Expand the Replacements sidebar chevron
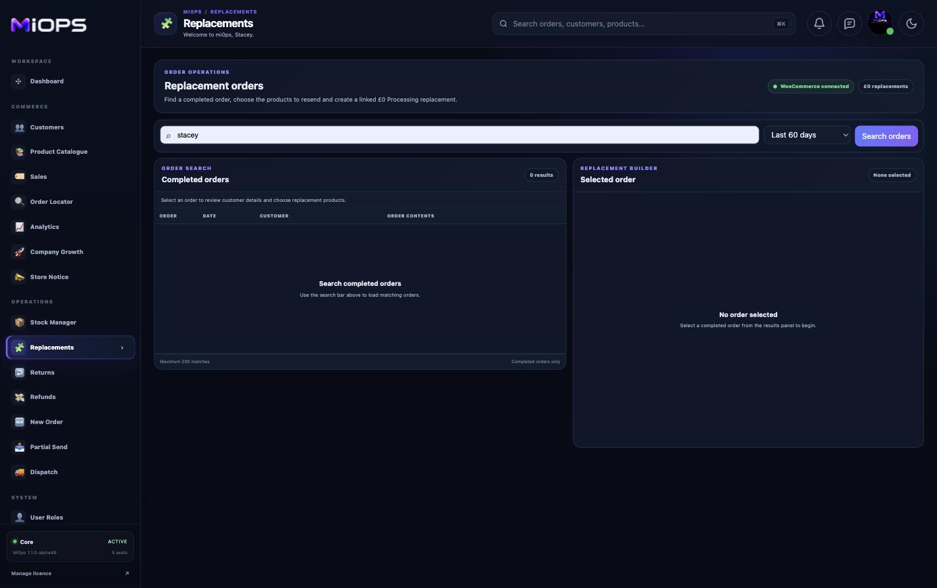937x588 pixels. (122, 348)
